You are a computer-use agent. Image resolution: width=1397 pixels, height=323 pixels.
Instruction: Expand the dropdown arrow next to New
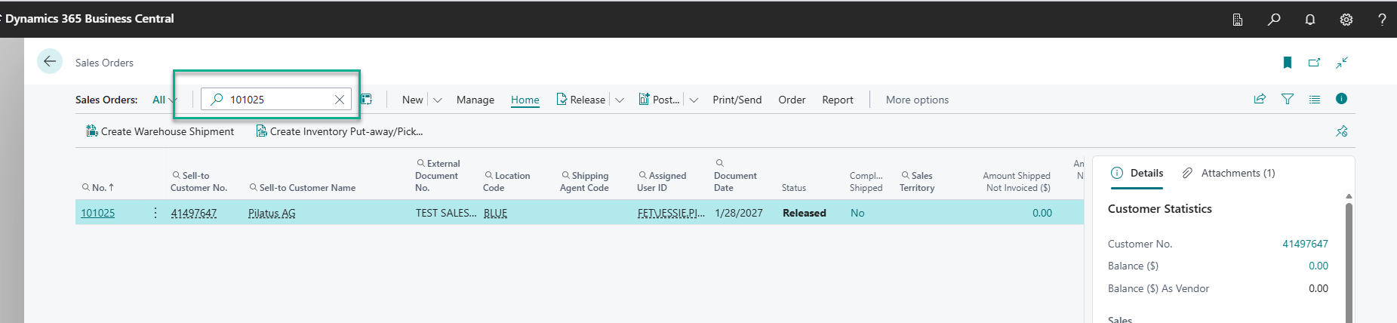point(438,100)
